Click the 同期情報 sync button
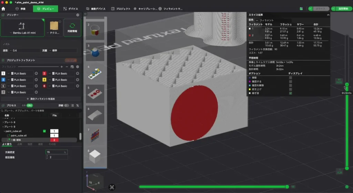This screenshot has width=353, height=193. click(72, 28)
